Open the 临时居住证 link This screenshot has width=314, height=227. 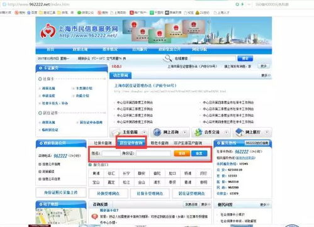tap(50, 130)
